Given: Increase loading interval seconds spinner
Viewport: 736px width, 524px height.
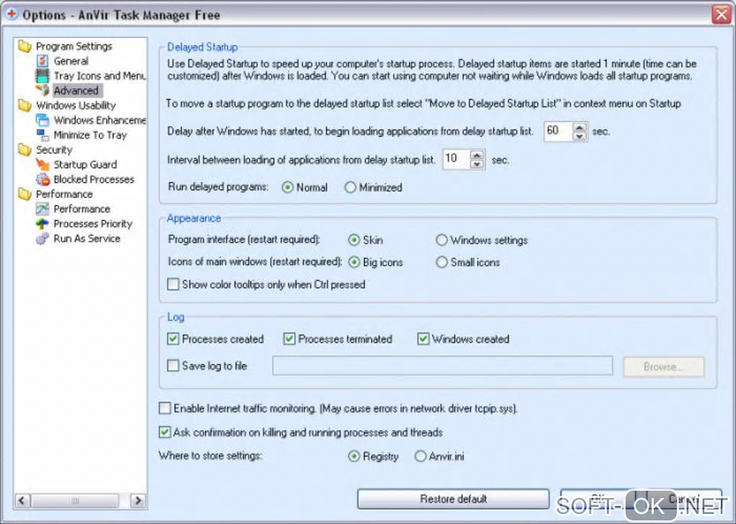Looking at the screenshot, I should click(x=478, y=155).
